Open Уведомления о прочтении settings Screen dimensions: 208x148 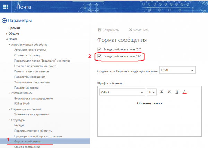click(32, 82)
